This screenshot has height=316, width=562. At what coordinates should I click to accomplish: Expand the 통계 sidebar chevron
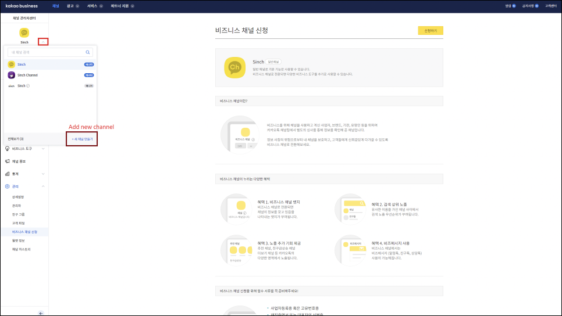click(43, 174)
